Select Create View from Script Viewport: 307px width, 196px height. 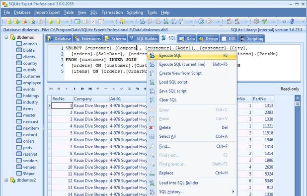[x=192, y=73]
